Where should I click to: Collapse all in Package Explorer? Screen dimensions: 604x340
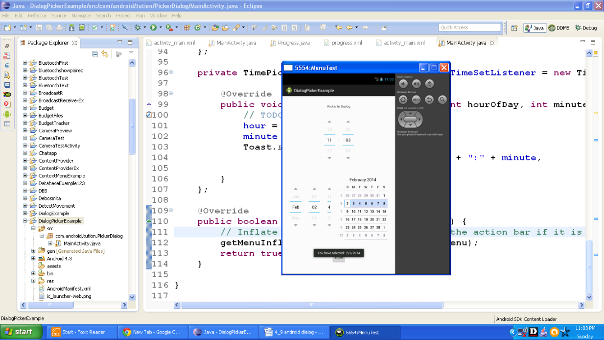click(95, 54)
